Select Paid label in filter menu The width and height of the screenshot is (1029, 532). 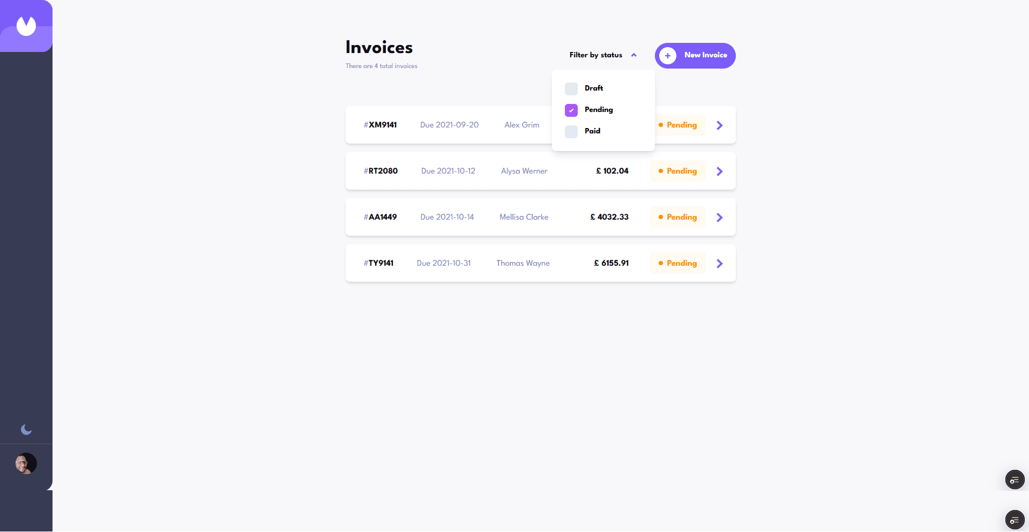592,131
